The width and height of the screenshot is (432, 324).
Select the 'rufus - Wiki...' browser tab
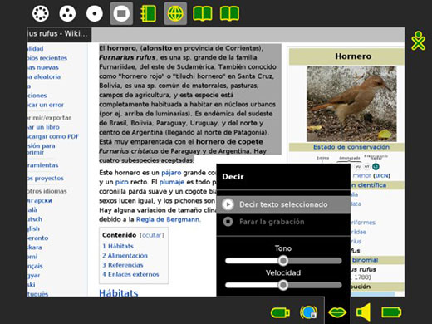point(59,34)
